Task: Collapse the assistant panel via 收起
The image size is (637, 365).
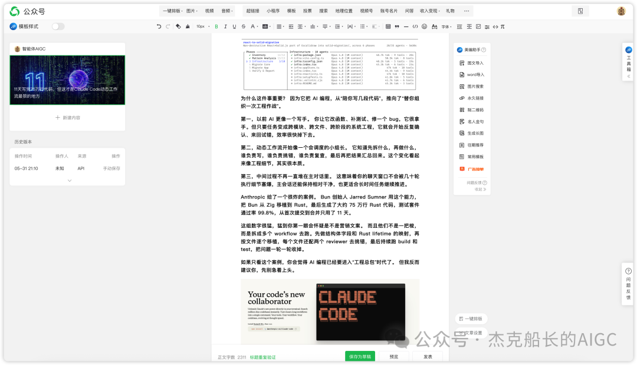Action: [x=480, y=190]
